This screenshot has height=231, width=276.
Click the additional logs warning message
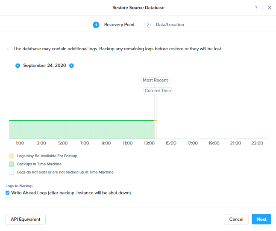118,49
